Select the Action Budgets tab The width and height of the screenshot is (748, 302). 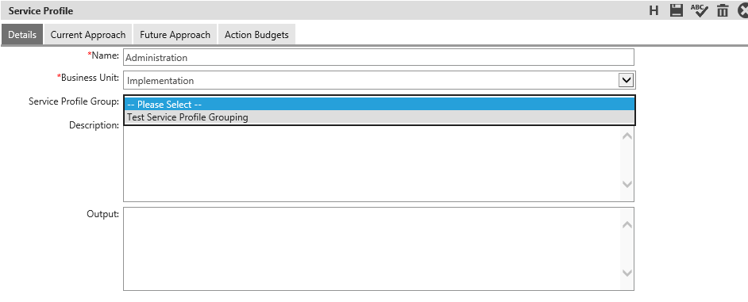(x=256, y=35)
